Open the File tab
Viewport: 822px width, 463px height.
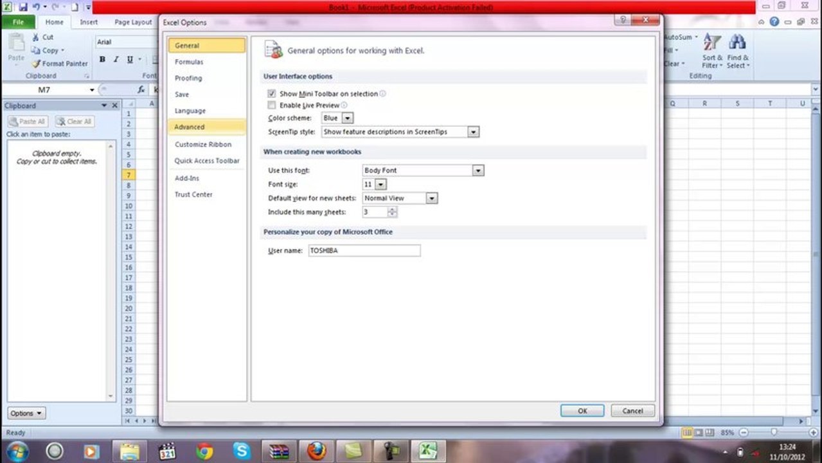[17, 22]
